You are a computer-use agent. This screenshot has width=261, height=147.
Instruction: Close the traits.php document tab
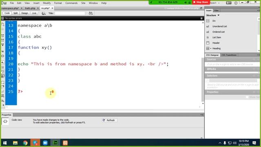tap(38, 8)
